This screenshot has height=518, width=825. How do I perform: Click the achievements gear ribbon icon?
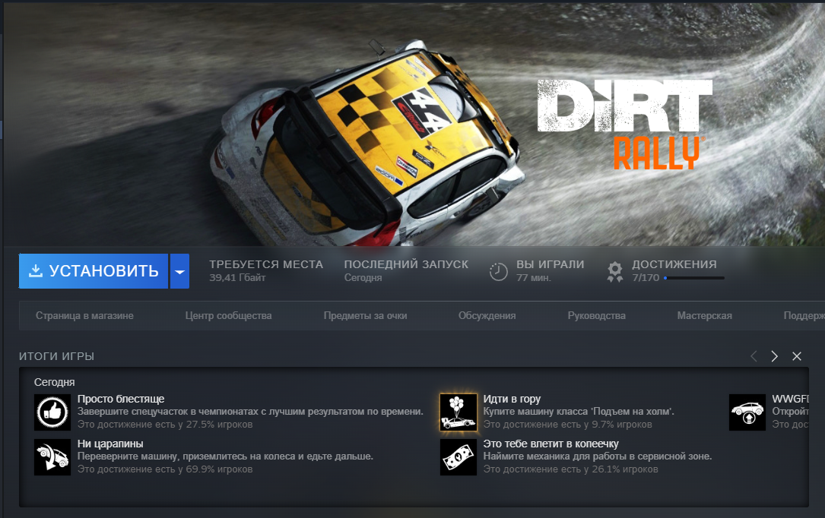(x=614, y=272)
